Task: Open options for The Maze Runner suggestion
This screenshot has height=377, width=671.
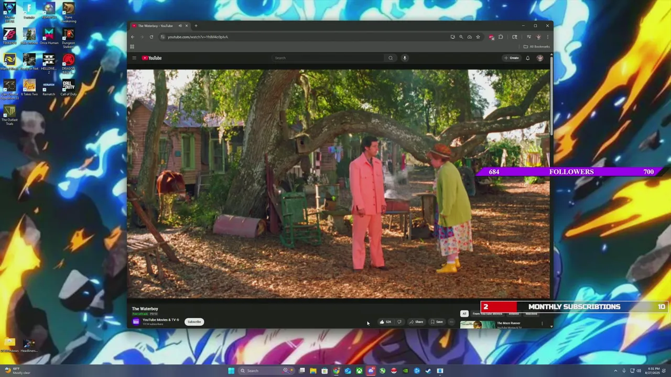Action: pyautogui.click(x=542, y=324)
